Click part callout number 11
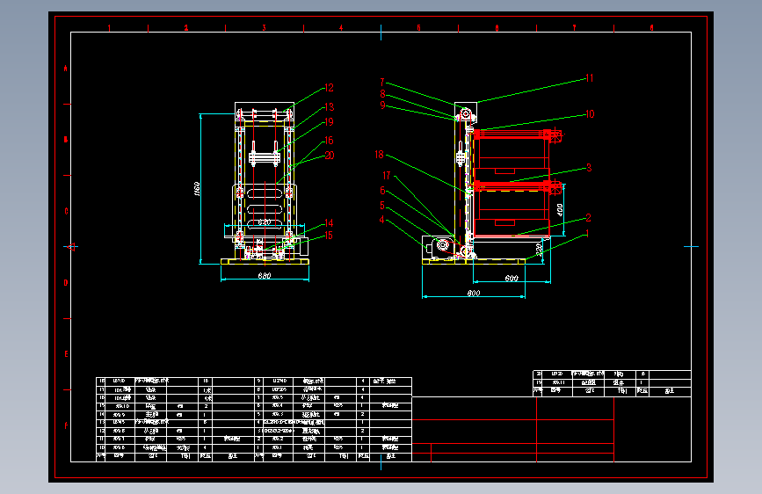Screen dimensions: 762x494 pyautogui.click(x=590, y=78)
